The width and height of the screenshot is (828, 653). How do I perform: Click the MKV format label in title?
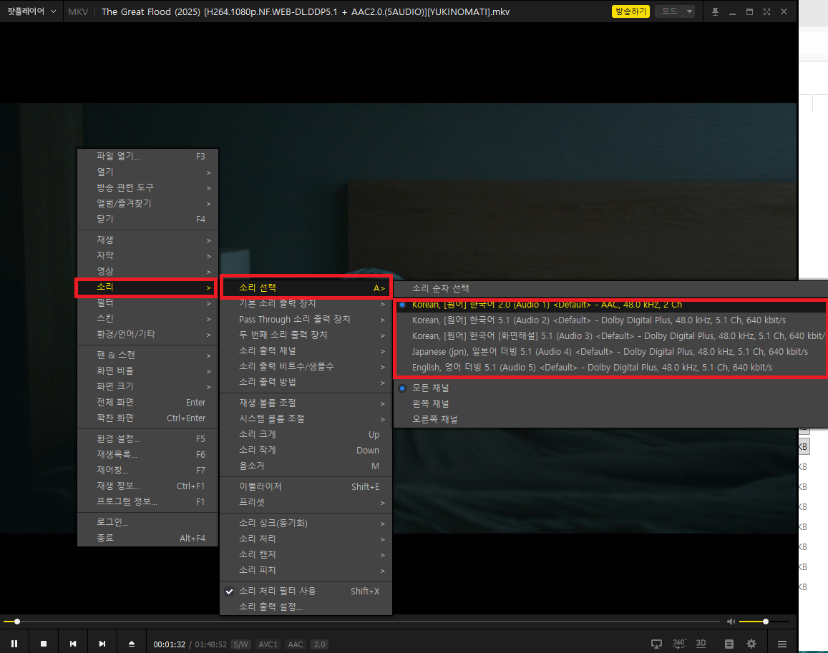(x=78, y=11)
